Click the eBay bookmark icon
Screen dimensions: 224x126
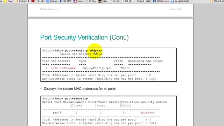100,1
